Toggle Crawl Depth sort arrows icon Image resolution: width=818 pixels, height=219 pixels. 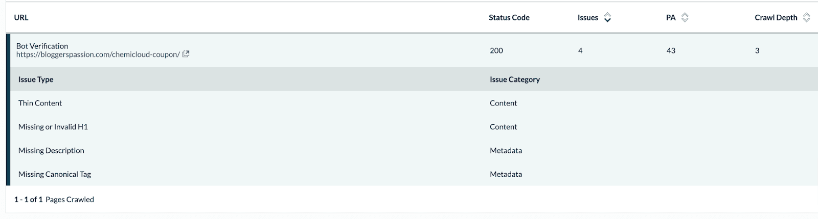806,18
